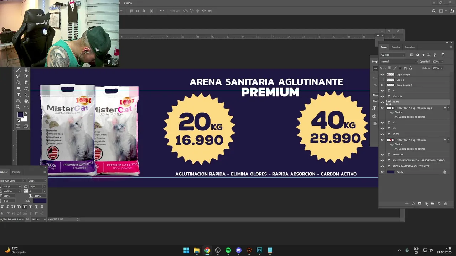
Task: Swap foreground and background colors
Action: coord(26,113)
